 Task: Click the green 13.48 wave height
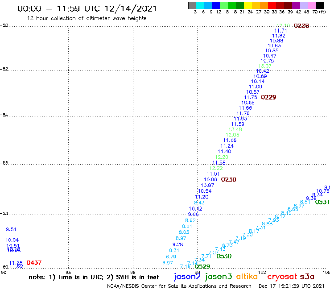[235, 129]
